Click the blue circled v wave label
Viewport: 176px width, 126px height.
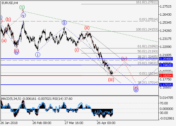[23, 15]
